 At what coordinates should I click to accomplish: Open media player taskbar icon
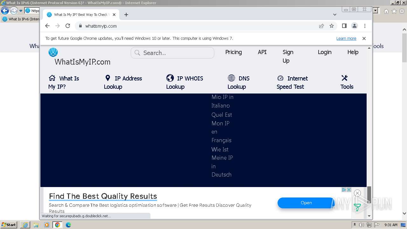click(x=47, y=225)
